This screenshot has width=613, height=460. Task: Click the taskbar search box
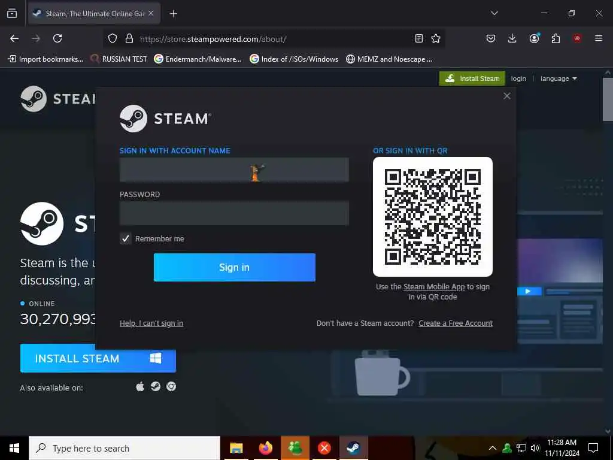click(x=125, y=448)
